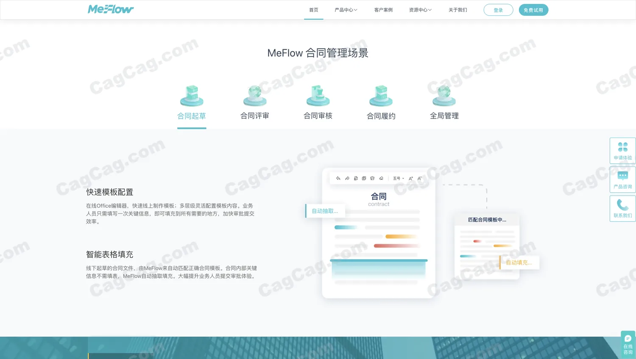Go to 首页 in navigation
This screenshot has height=359, width=636.
[x=314, y=10]
